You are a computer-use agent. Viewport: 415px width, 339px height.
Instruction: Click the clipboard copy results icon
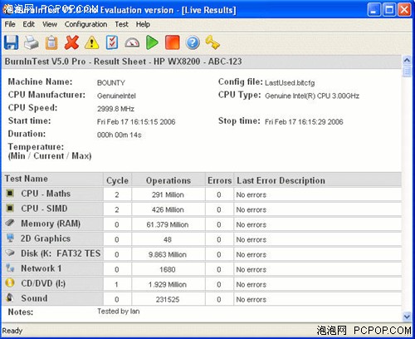[x=51, y=42]
